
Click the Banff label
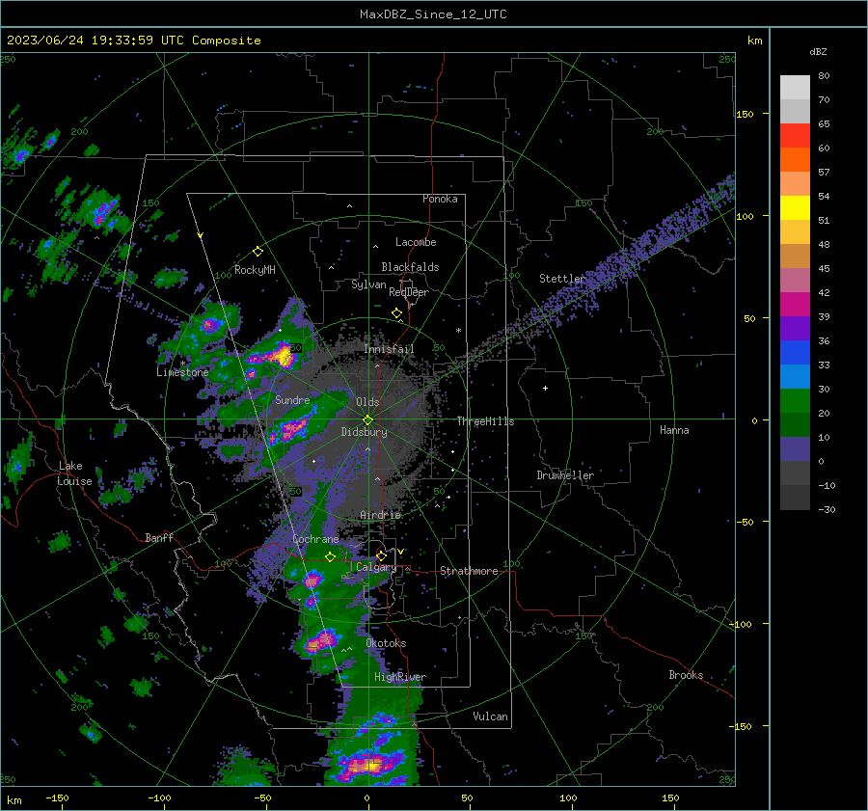tap(159, 537)
